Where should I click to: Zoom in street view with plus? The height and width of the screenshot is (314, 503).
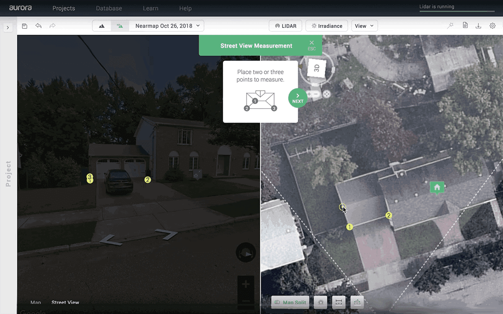coord(246,285)
